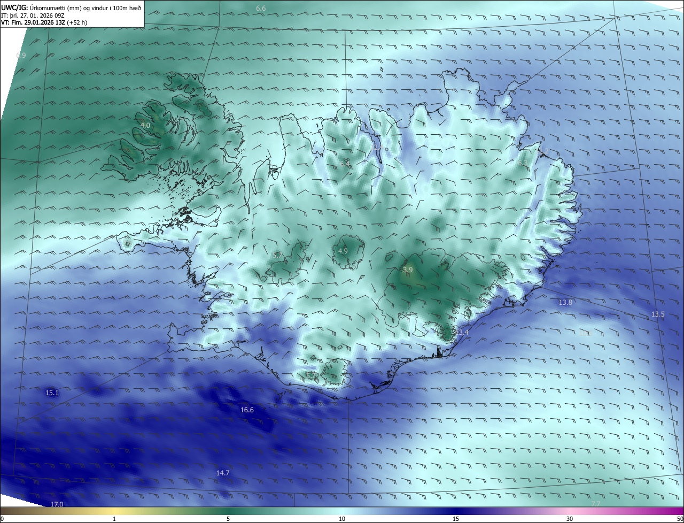The width and height of the screenshot is (684, 523).
Task: Click the 7.7 value at bottom-right
Action: (596, 504)
